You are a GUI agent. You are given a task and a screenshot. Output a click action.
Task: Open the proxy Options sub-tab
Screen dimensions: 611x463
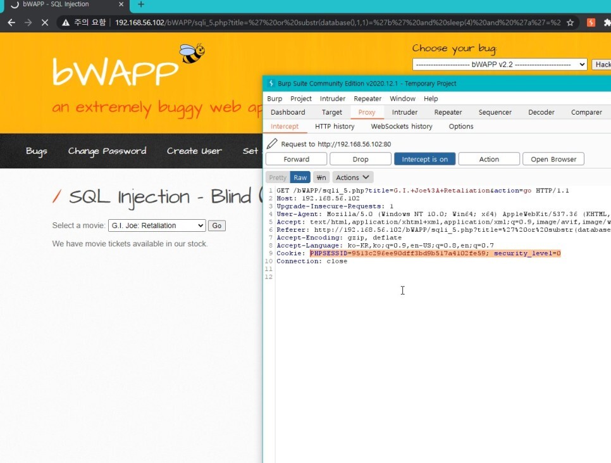[461, 127]
